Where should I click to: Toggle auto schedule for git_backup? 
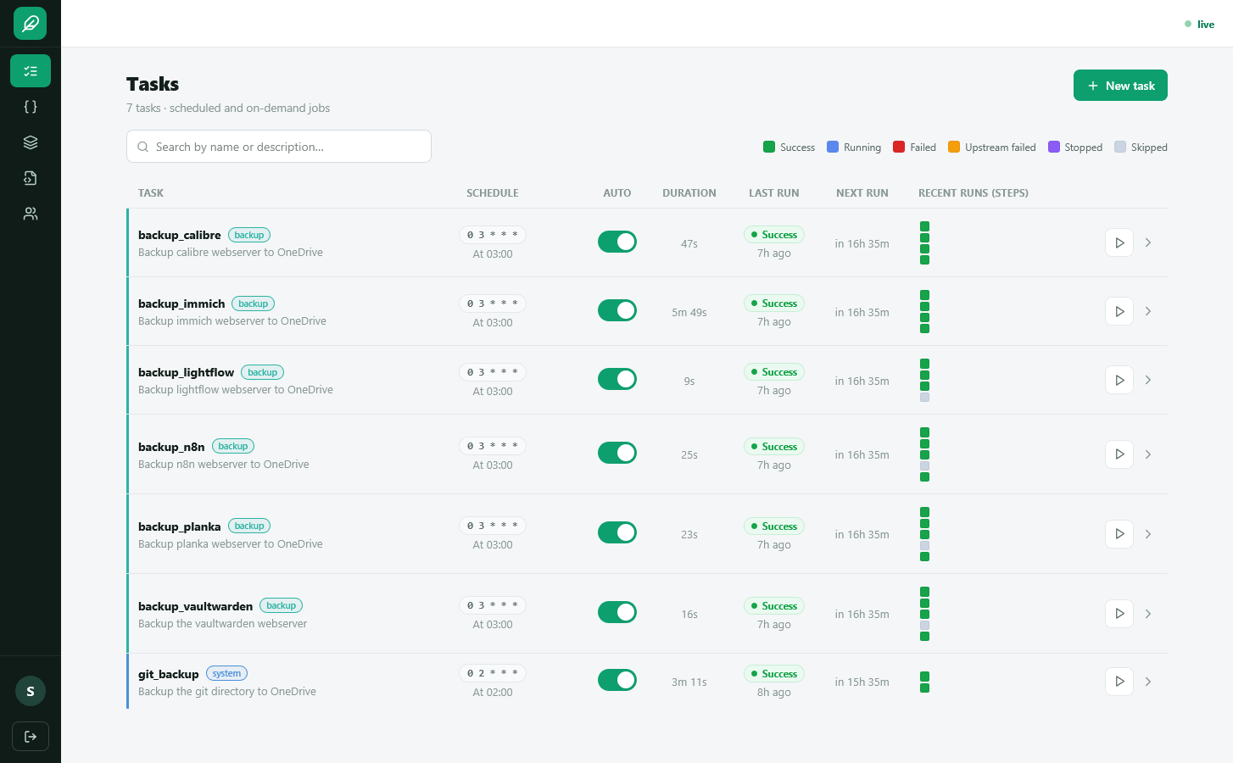(617, 680)
